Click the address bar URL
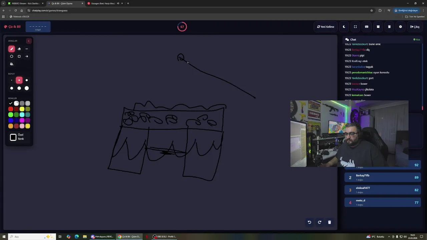The image size is (427, 240). coord(50,10)
